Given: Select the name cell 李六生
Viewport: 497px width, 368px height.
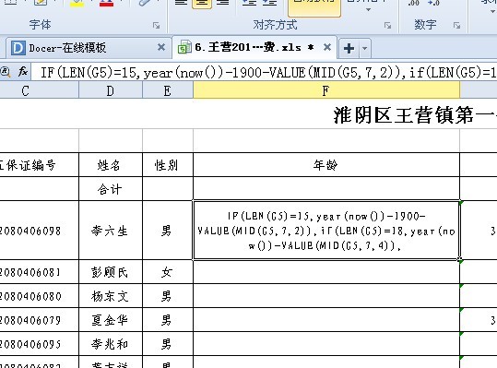Looking at the screenshot, I should point(110,231).
